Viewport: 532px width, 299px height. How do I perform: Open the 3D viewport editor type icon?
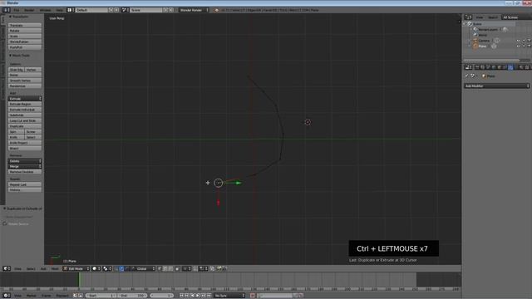(x=6, y=268)
